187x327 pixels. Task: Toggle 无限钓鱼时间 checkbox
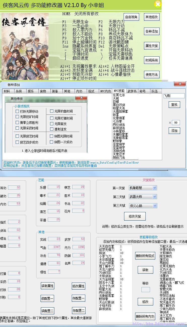coord(52,111)
